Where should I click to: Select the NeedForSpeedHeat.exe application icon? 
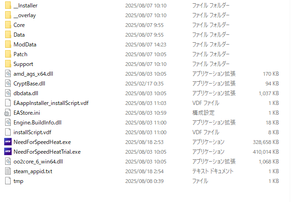tap(8, 142)
